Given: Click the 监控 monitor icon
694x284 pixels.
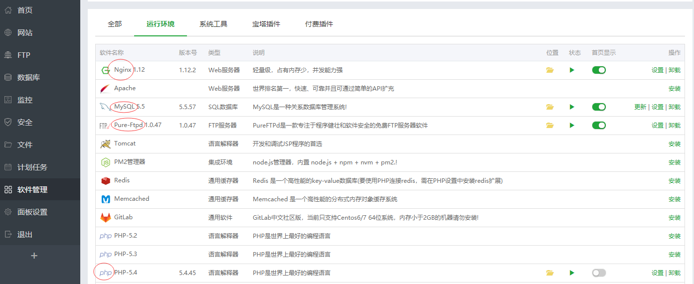Looking at the screenshot, I should (x=8, y=100).
